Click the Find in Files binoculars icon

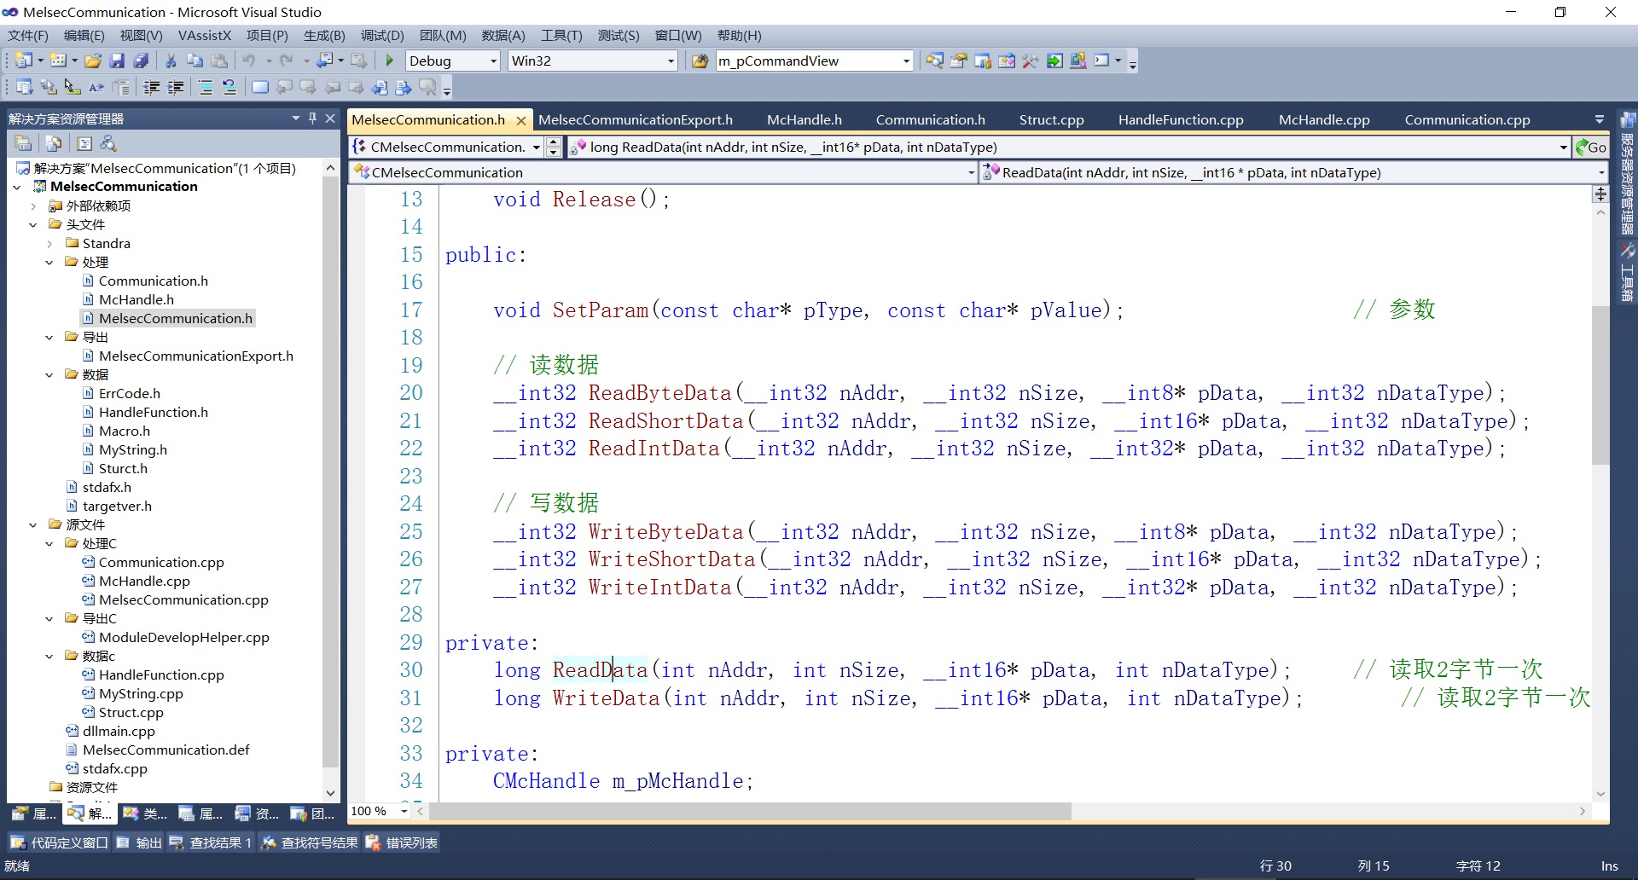[x=700, y=61]
